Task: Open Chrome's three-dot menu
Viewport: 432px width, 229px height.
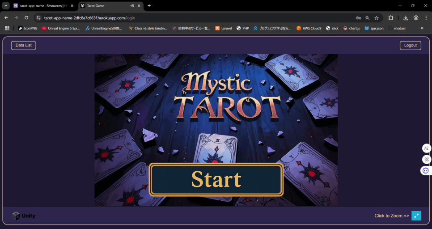Action: click(426, 18)
